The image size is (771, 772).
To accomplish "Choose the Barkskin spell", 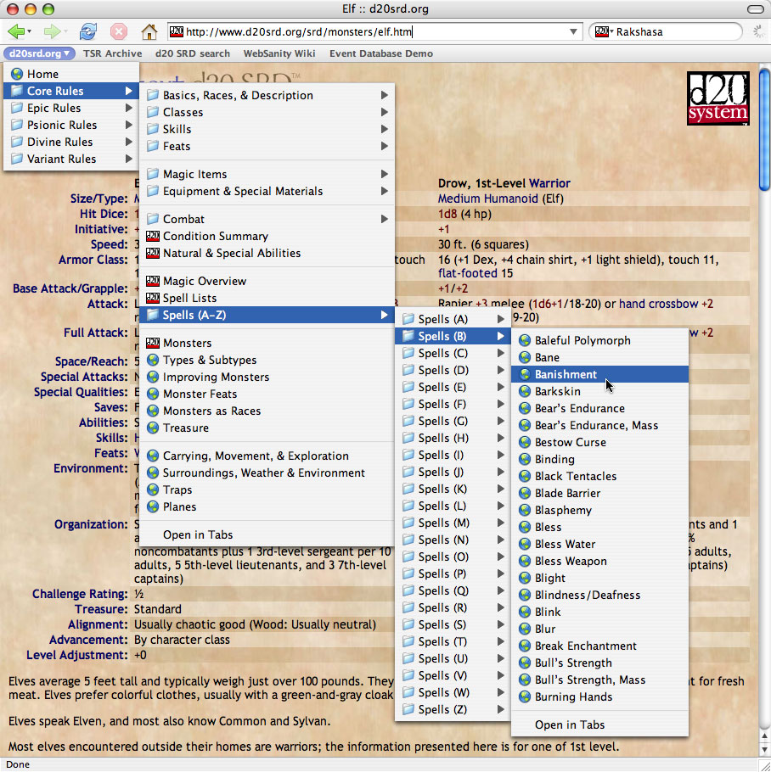I will click(x=599, y=391).
